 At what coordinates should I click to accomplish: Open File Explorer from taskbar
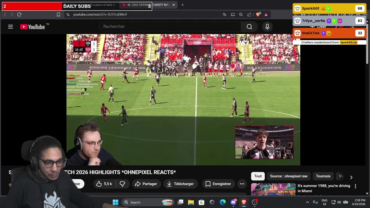[191, 202]
